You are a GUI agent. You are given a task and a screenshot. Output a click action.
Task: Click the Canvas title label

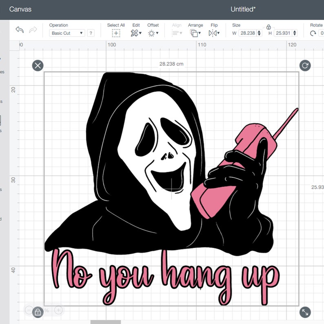20,9
